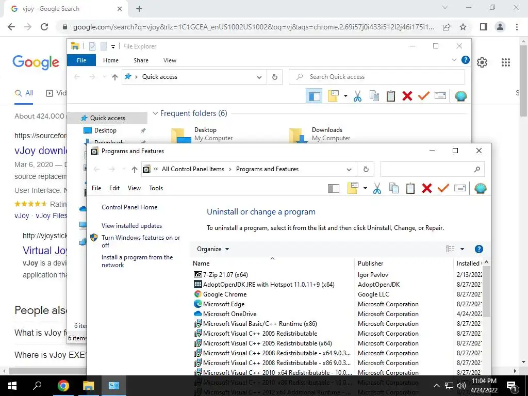This screenshot has width=528, height=396.
Task: Go to All Control Panel Items breadcrumb
Action: pos(193,169)
